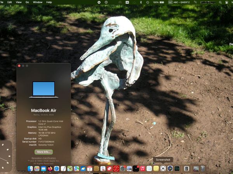Open Trash in the dock
The width and height of the screenshot is (233, 174).
(203, 169)
